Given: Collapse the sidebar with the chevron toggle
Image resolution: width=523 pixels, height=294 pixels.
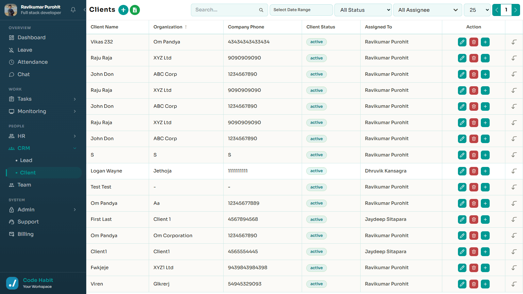Looking at the screenshot, I should pyautogui.click(x=84, y=10).
